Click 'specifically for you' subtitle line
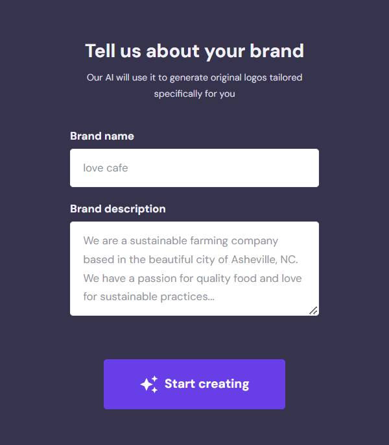Viewport: 389px width, 445px height. 194,94
